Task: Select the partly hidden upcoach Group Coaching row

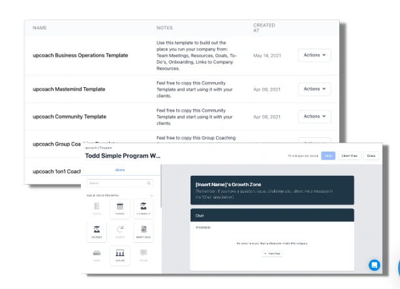Action: (57, 144)
